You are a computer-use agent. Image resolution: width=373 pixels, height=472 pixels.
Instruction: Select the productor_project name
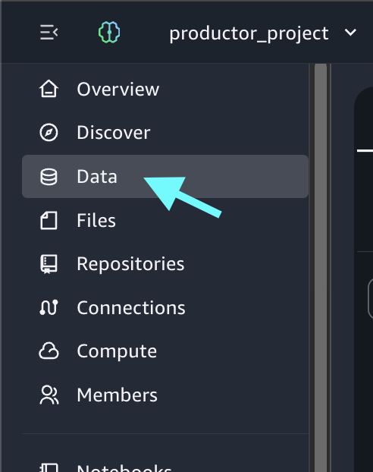tap(249, 33)
